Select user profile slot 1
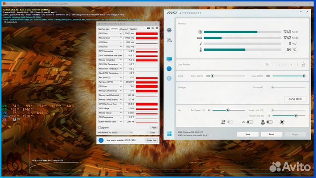 click(273, 65)
